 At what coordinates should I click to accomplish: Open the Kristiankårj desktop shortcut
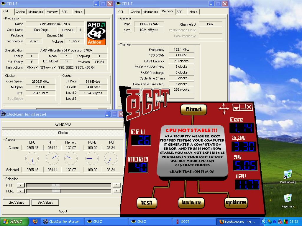pyautogui.click(x=288, y=177)
